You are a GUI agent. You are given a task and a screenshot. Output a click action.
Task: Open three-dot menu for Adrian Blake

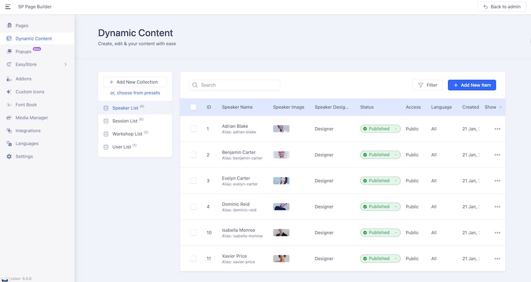497,129
